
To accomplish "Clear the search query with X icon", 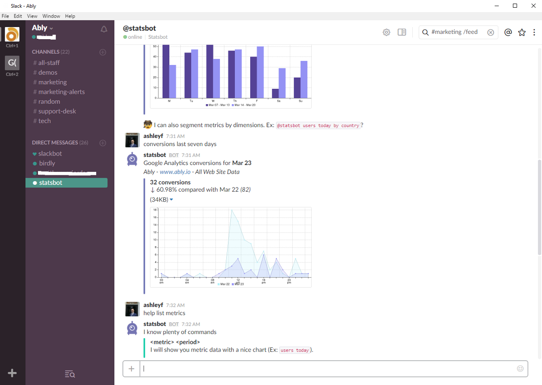I will click(491, 32).
